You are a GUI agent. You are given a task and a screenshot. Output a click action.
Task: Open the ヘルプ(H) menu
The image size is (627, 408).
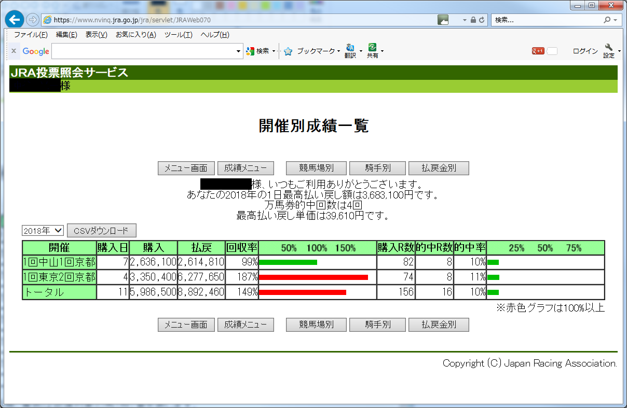(x=215, y=35)
